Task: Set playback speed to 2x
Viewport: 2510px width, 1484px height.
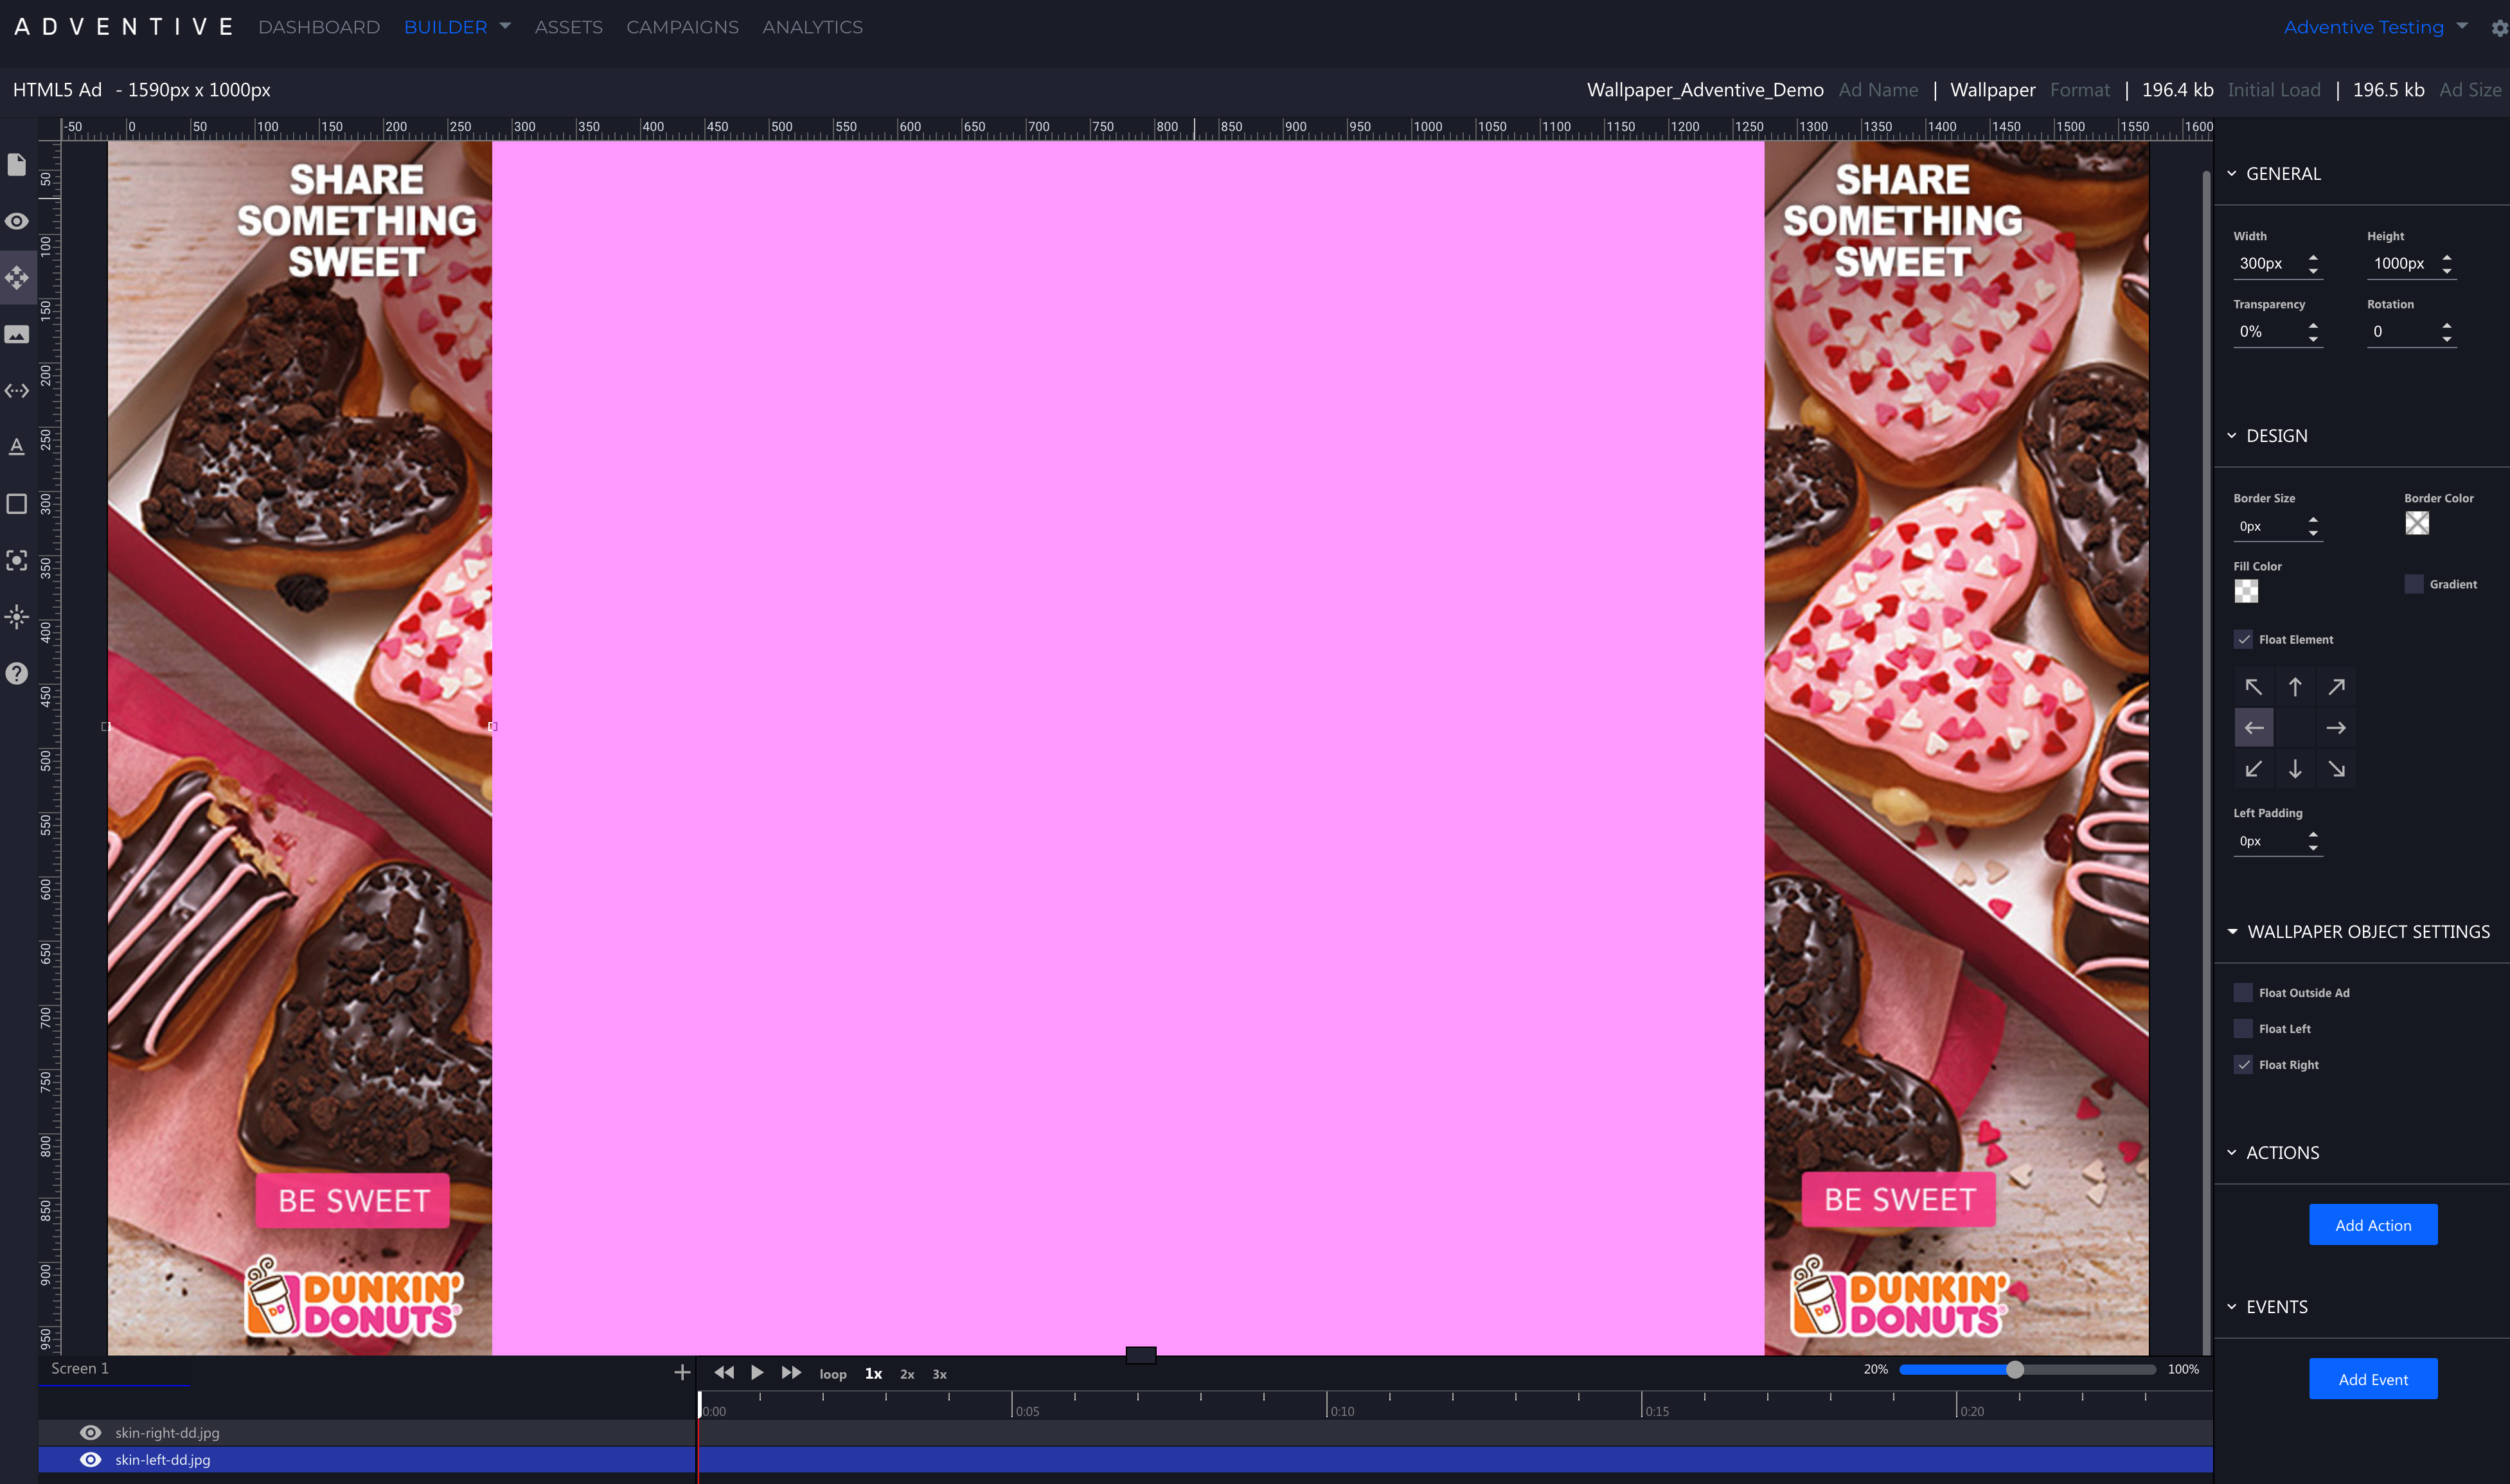Action: pos(907,1375)
